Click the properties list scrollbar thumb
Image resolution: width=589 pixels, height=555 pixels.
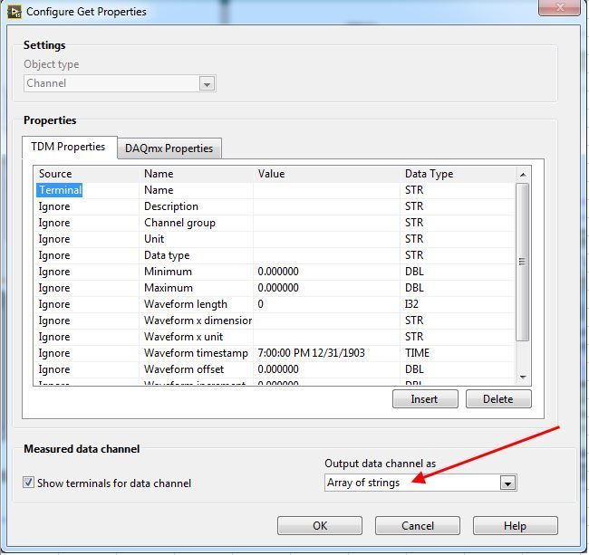[523, 262]
